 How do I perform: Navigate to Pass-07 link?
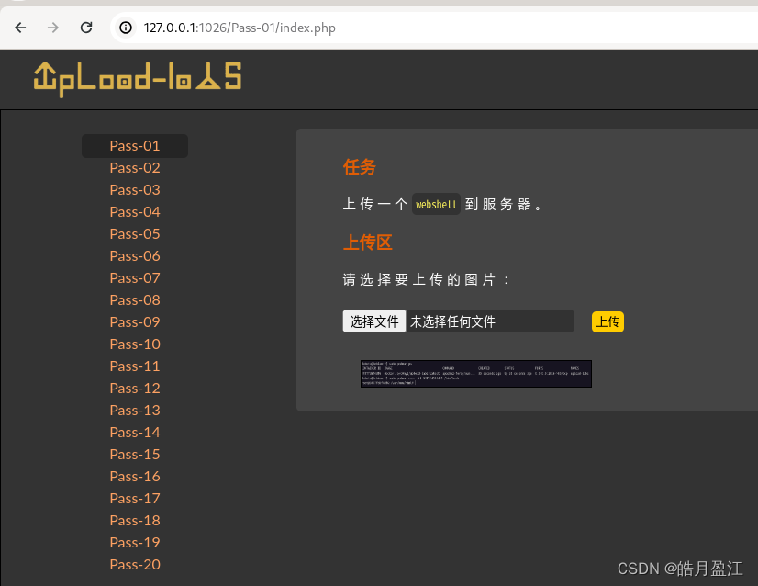coord(135,277)
